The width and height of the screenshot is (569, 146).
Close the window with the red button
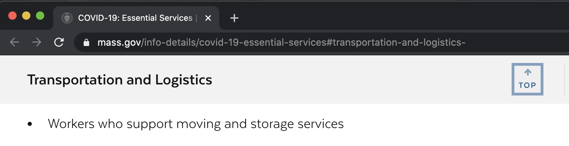coord(12,16)
